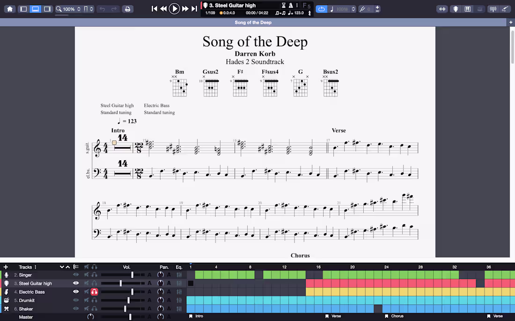The height and width of the screenshot is (321, 515).
Task: Click the Drumkit instrument icon
Action: (x=6, y=300)
